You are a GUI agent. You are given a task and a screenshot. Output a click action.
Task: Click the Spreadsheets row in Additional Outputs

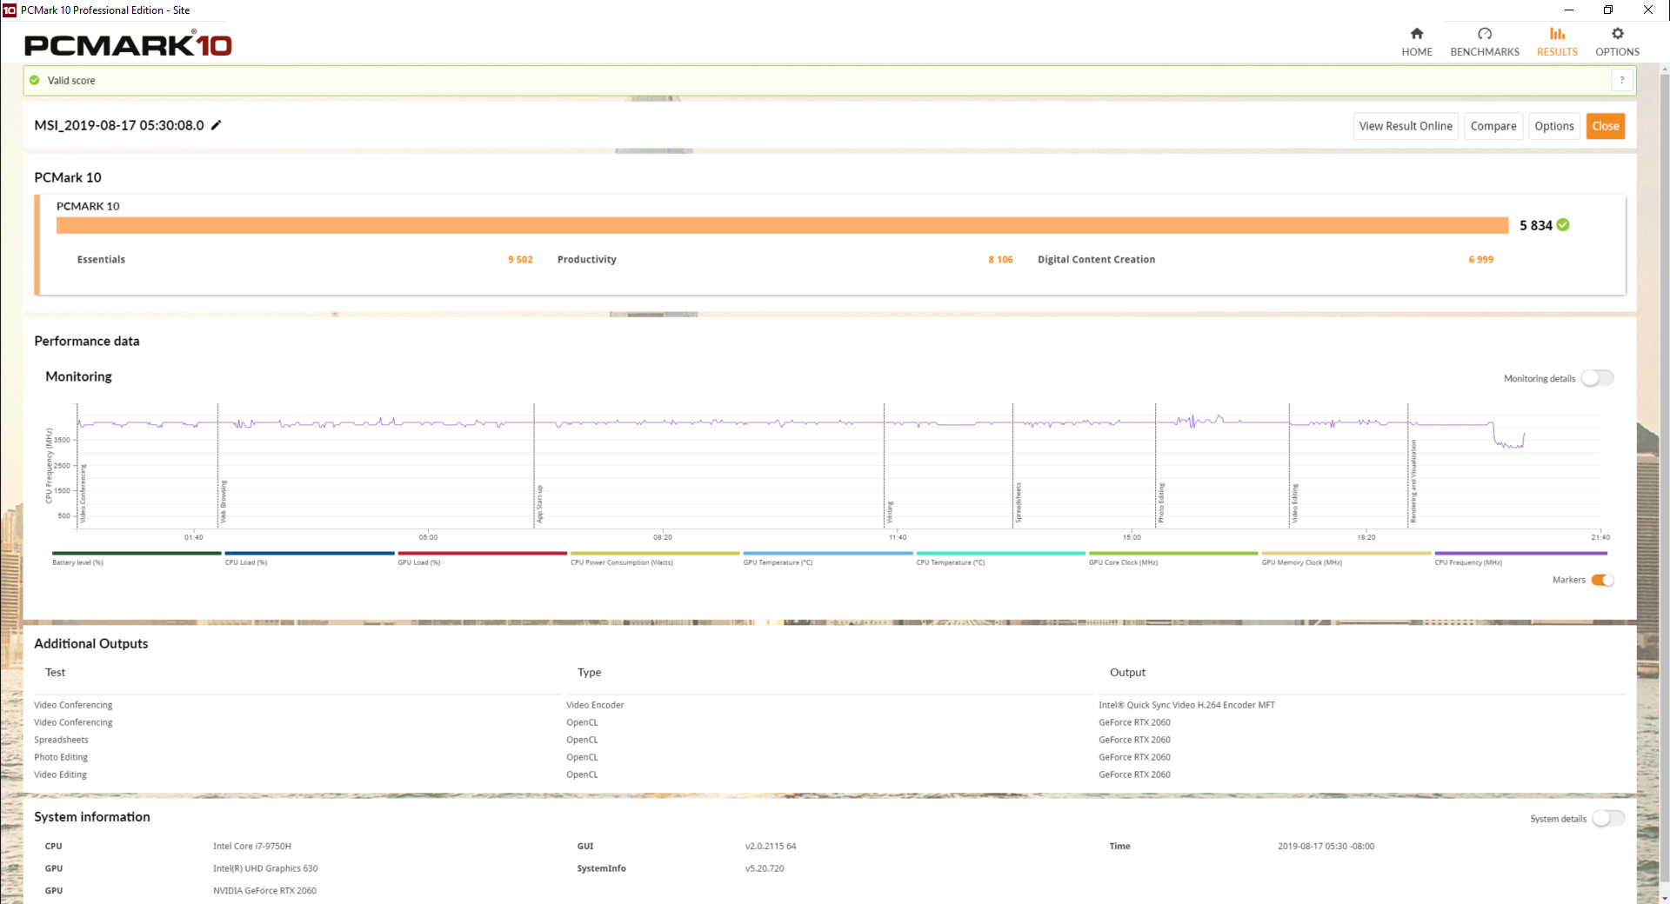tap(829, 740)
